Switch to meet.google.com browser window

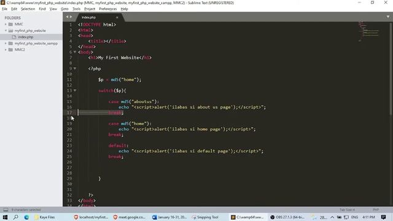130,217
